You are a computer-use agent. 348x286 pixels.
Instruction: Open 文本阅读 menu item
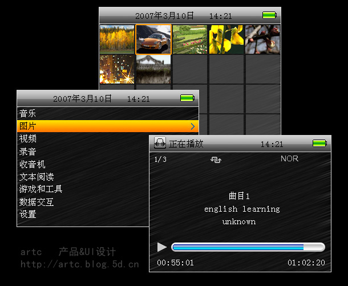[83, 177]
